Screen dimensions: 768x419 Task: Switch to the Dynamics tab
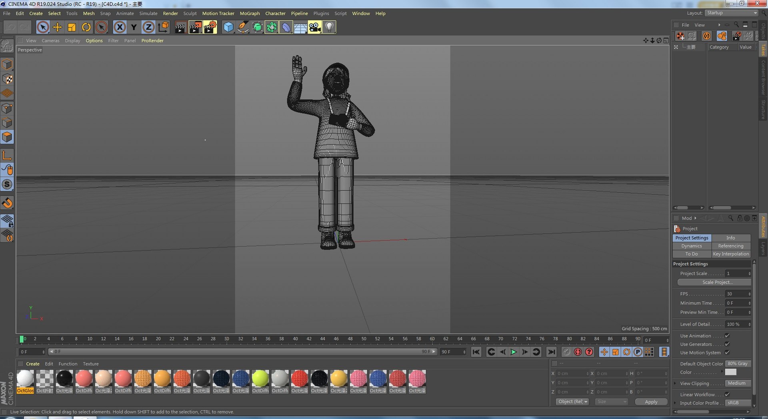point(692,246)
